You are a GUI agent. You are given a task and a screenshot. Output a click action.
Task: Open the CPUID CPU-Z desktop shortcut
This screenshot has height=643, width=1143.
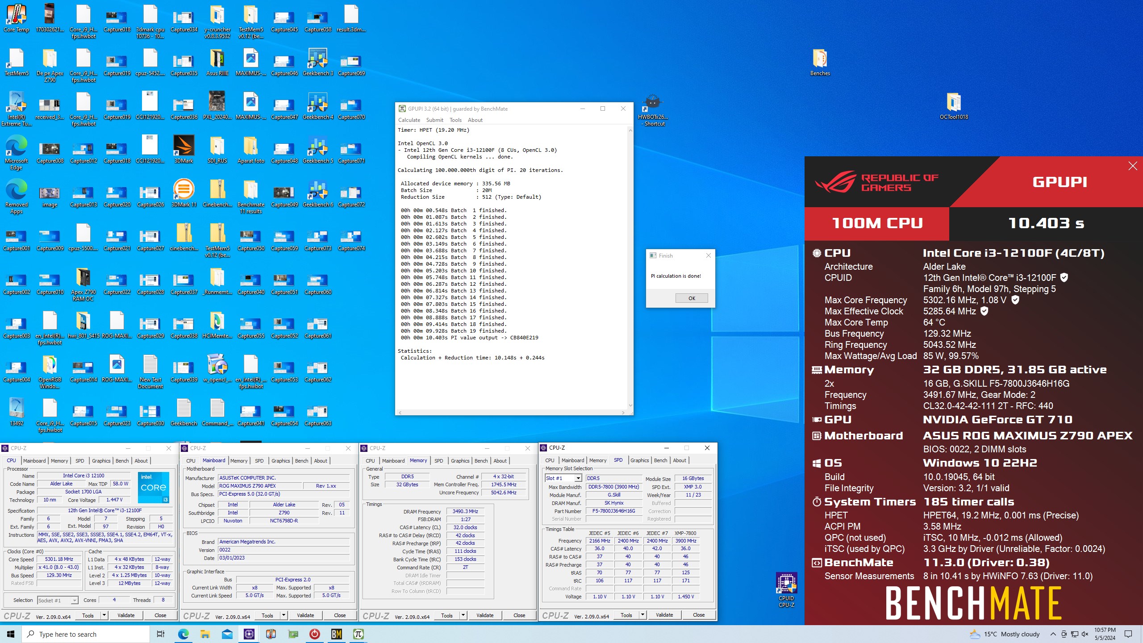[x=786, y=589]
